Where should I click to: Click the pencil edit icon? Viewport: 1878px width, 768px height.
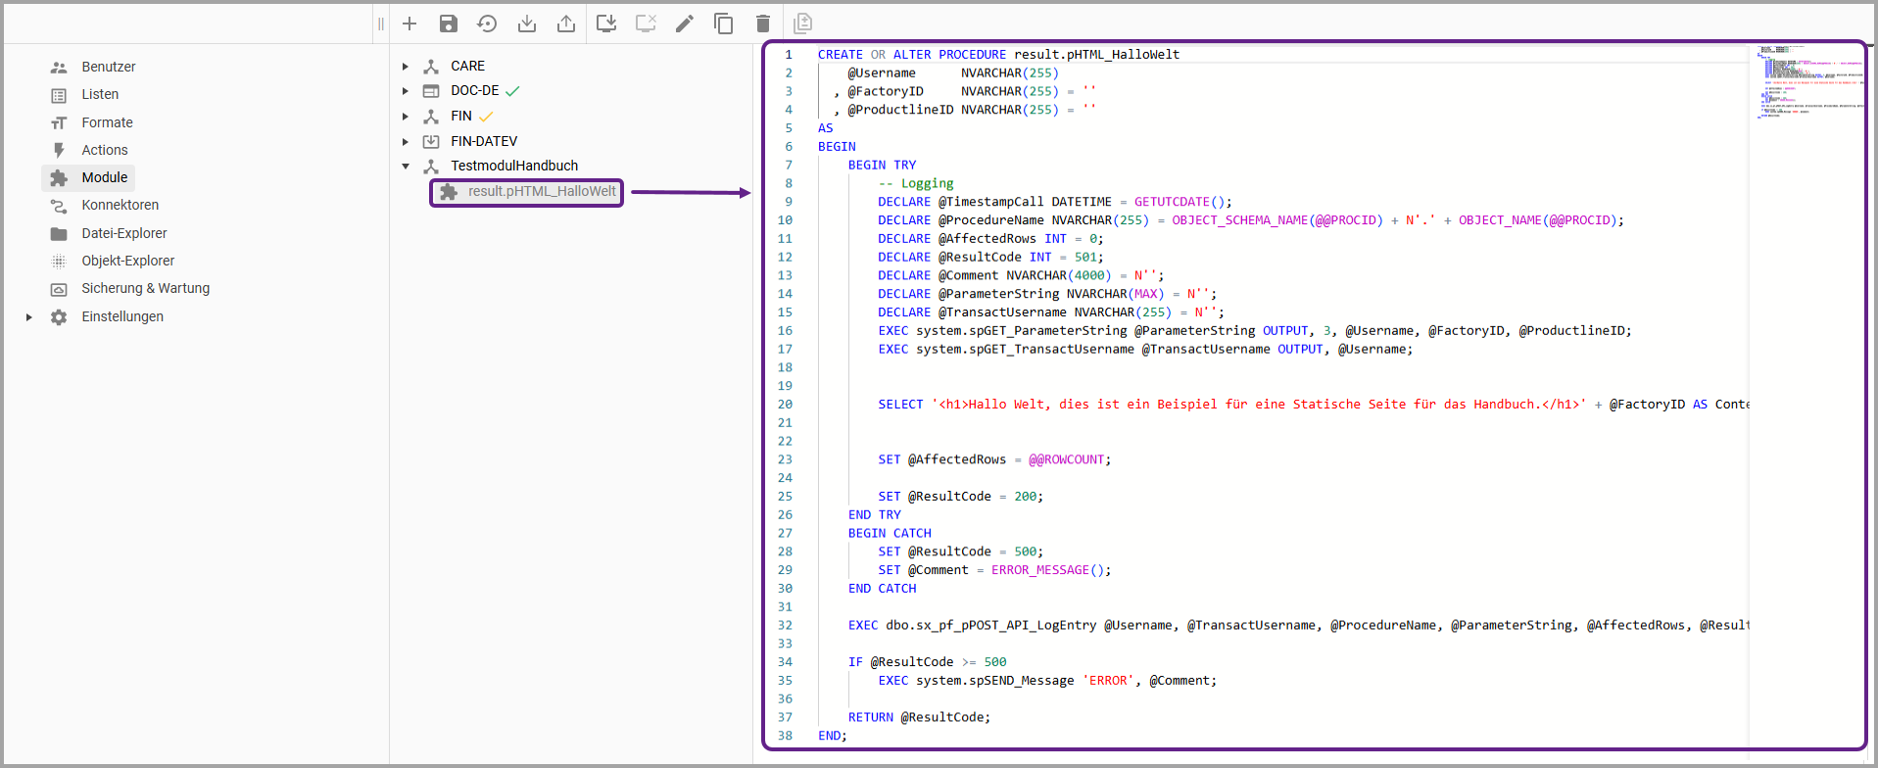[685, 24]
